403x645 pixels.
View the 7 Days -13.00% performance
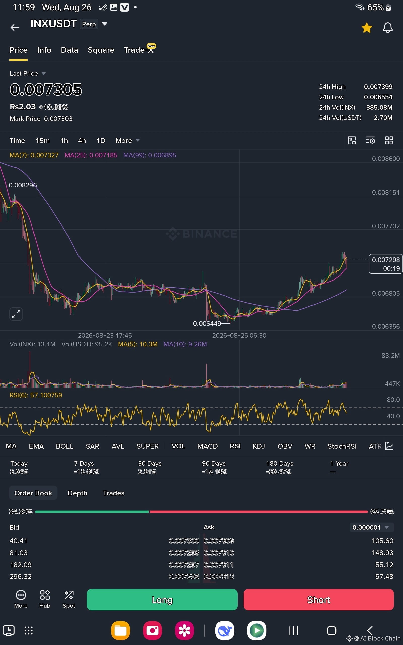(86, 467)
